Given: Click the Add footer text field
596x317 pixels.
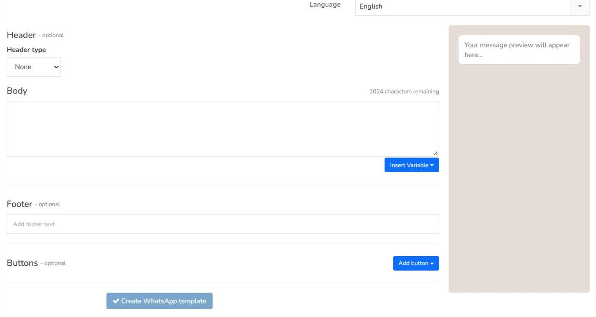Looking at the screenshot, I should click(223, 224).
